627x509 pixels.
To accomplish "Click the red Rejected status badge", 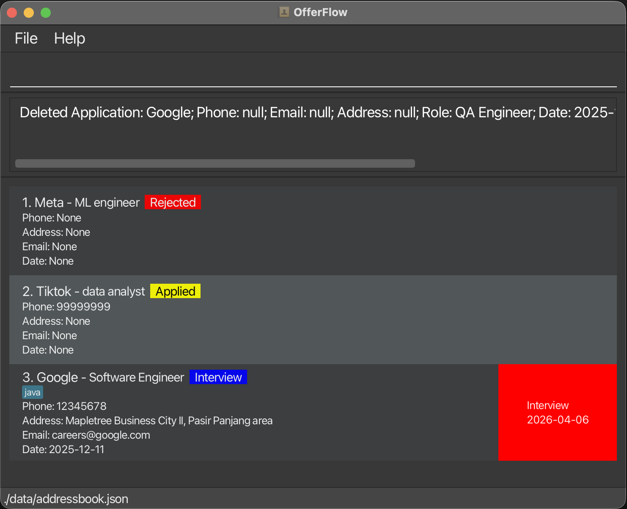I will click(x=173, y=202).
